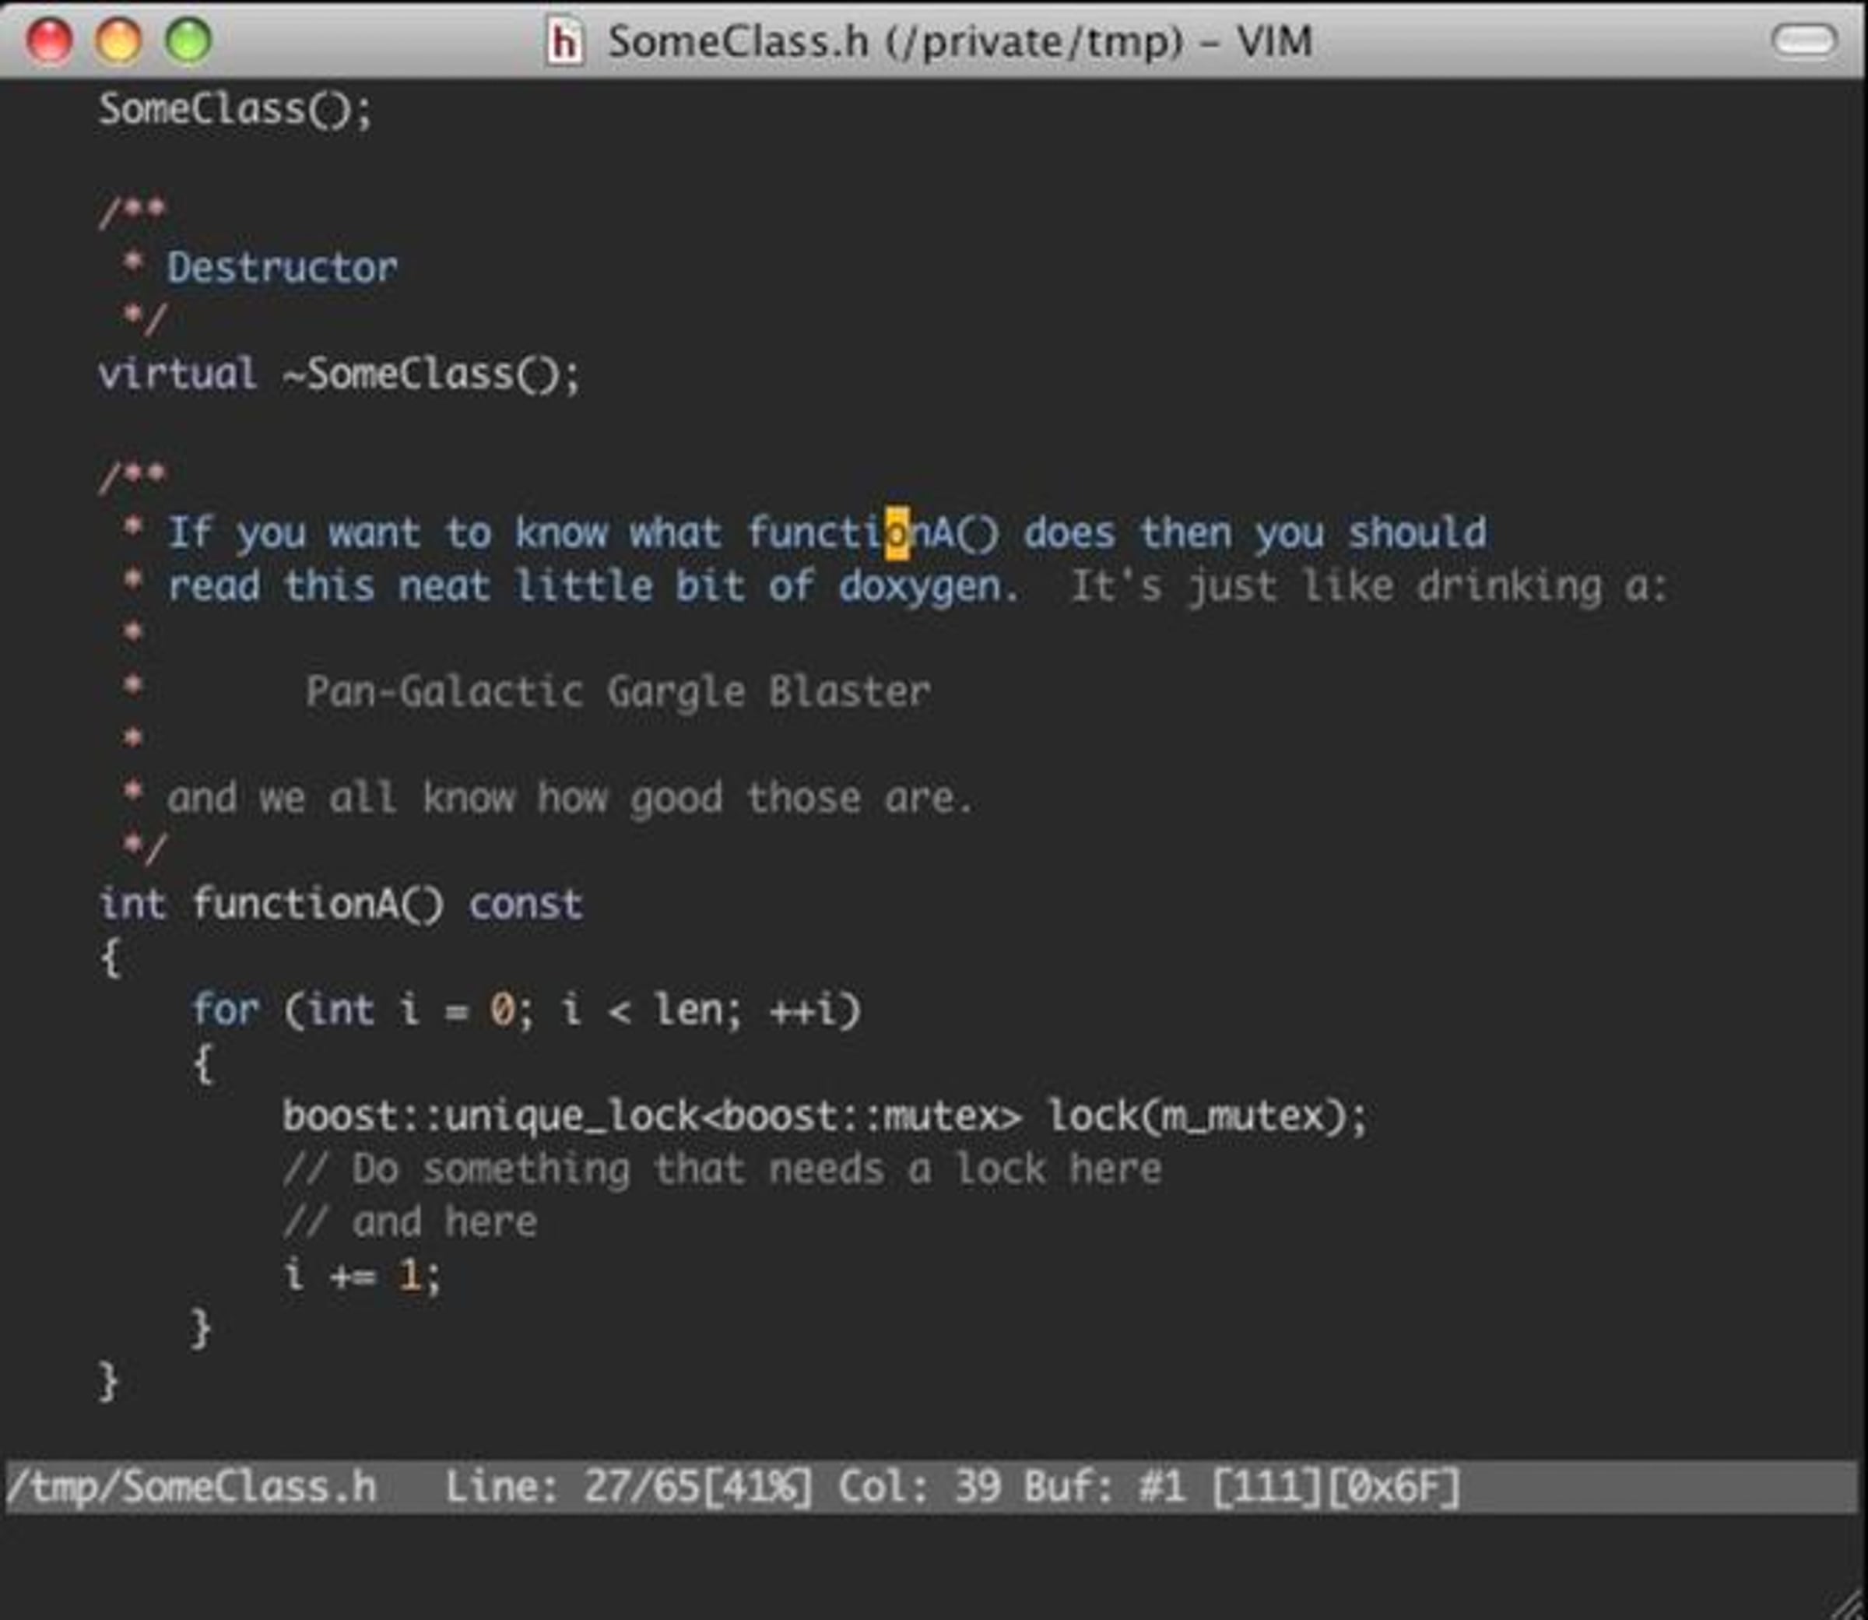
Task: Click "Pan-Galactic Gargle Blaster" text
Action: coord(618,691)
